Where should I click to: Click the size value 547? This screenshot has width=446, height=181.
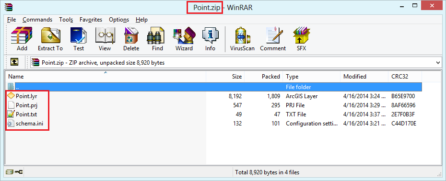click(237, 105)
